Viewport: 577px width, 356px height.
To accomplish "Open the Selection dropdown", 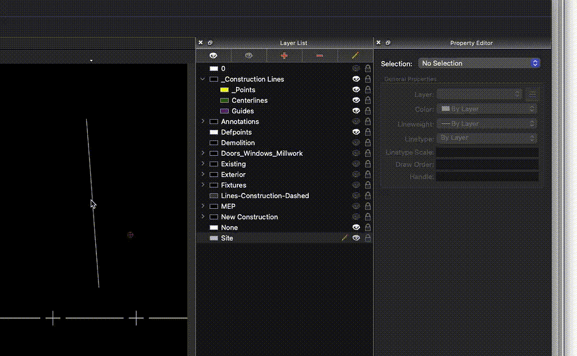I will click(x=479, y=63).
